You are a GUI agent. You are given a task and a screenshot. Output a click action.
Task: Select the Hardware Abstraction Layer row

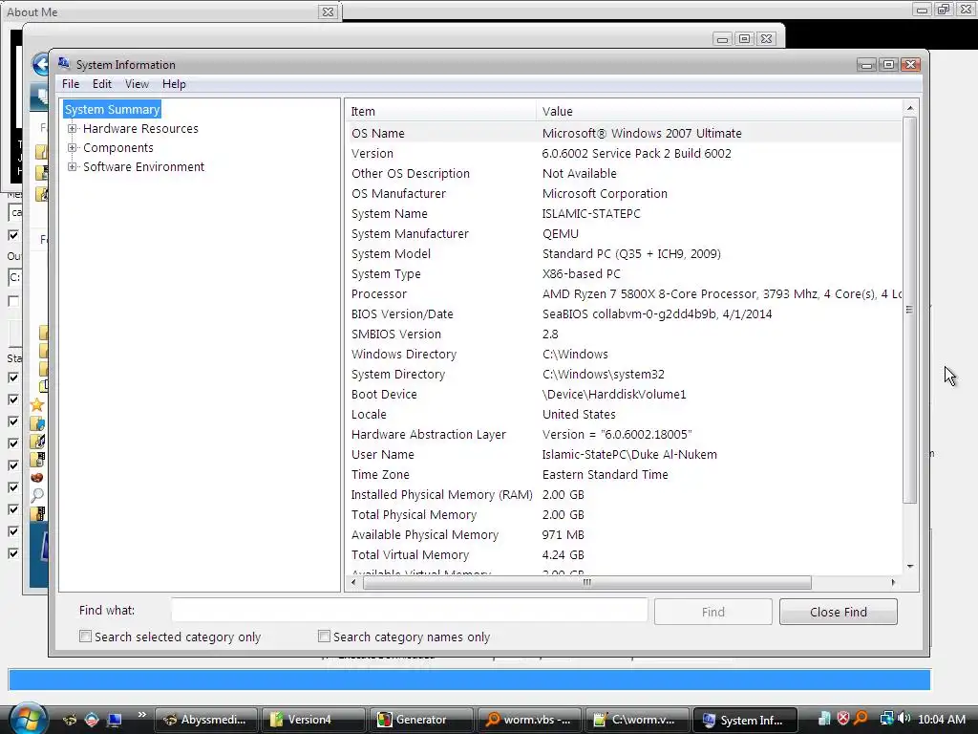tap(624, 435)
